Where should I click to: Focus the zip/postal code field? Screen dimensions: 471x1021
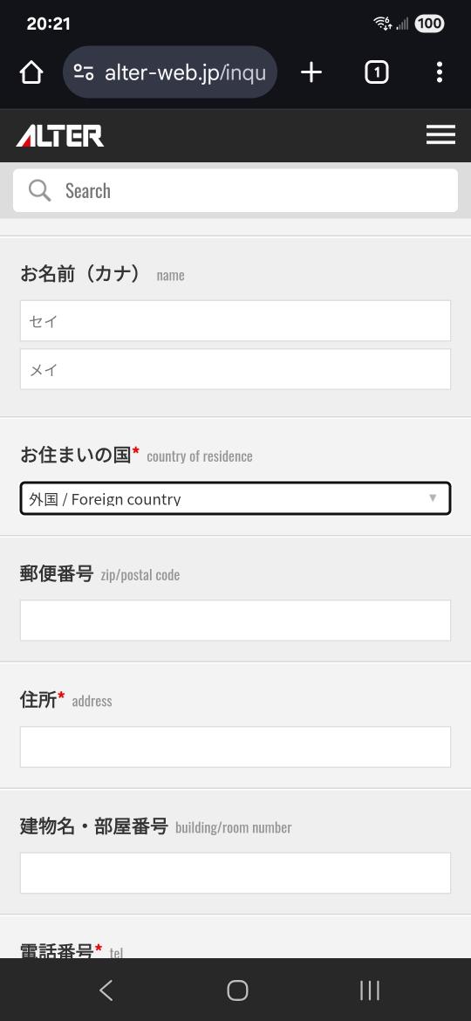coord(235,620)
